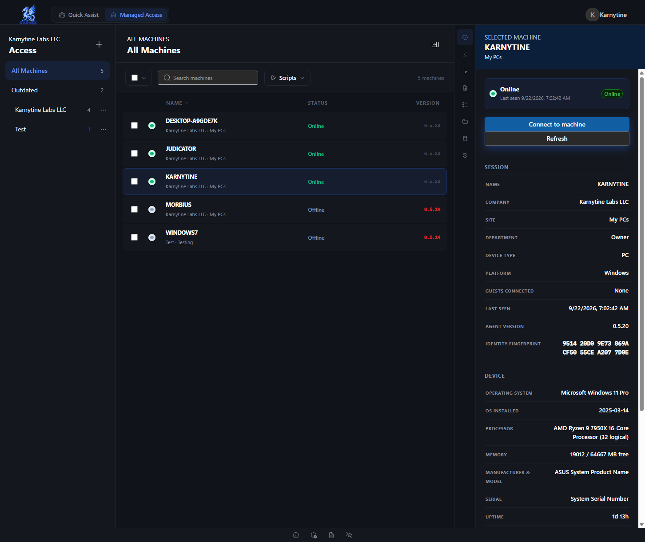The height and width of the screenshot is (542, 645).
Task: Open the file folder icon in detail sidebar
Action: click(465, 122)
